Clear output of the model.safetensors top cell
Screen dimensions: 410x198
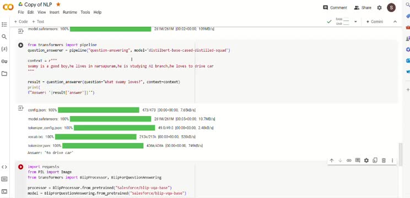click(20, 31)
